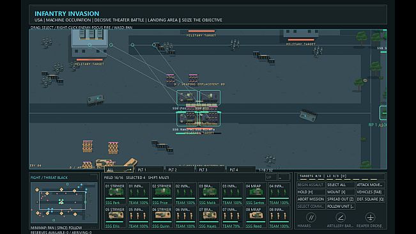Click the overturned vehicle wreck on right road

pyautogui.click(x=308, y=116)
